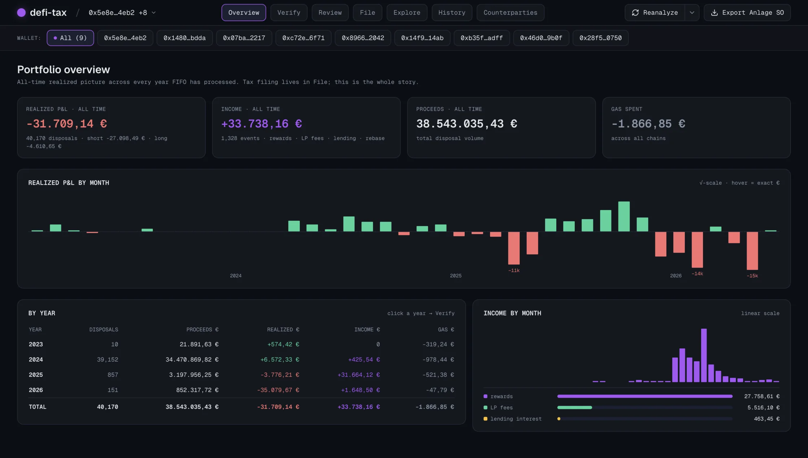This screenshot has height=458, width=808.
Task: Click 2024 proceeds 34.470.869,82 €
Action: (192, 360)
